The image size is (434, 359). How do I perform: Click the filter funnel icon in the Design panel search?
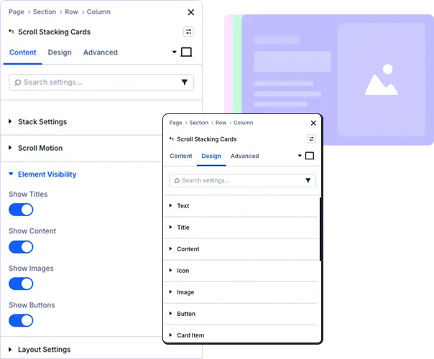(308, 181)
